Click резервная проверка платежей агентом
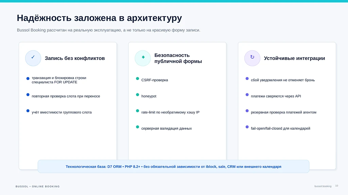The height and width of the screenshot is (195, 348). click(x=283, y=112)
